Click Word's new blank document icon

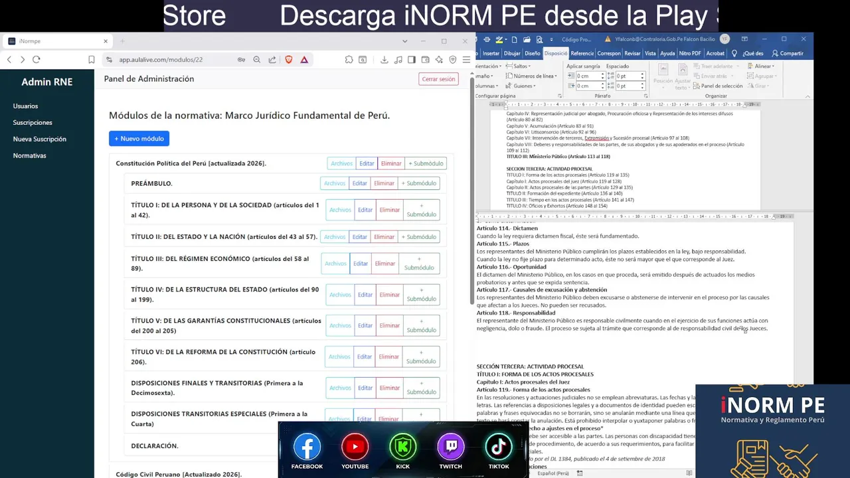(x=515, y=39)
